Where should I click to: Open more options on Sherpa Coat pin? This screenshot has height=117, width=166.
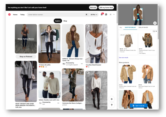tap(82, 64)
